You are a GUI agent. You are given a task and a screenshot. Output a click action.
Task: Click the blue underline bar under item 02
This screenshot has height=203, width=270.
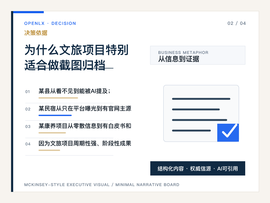point(55,115)
